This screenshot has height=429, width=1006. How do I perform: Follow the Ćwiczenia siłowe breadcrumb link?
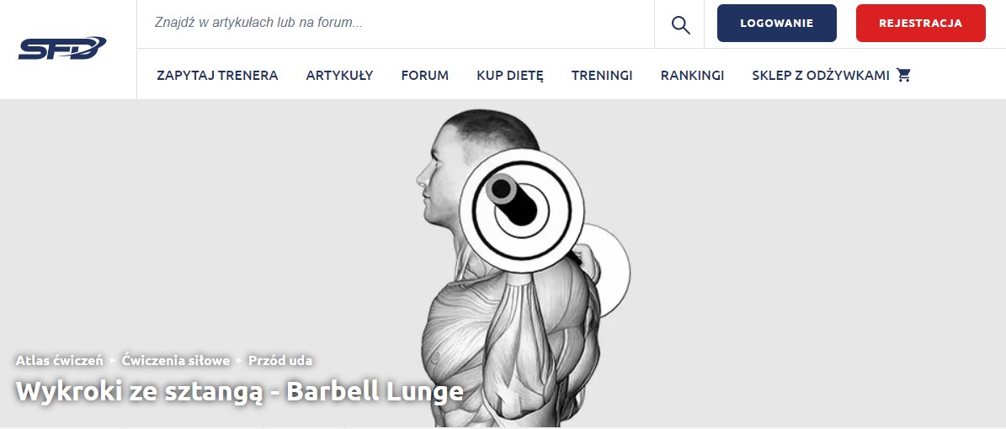pyautogui.click(x=176, y=360)
